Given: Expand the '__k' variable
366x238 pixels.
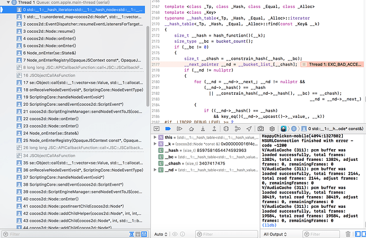Looking at the screenshot, I should [x=155, y=144].
